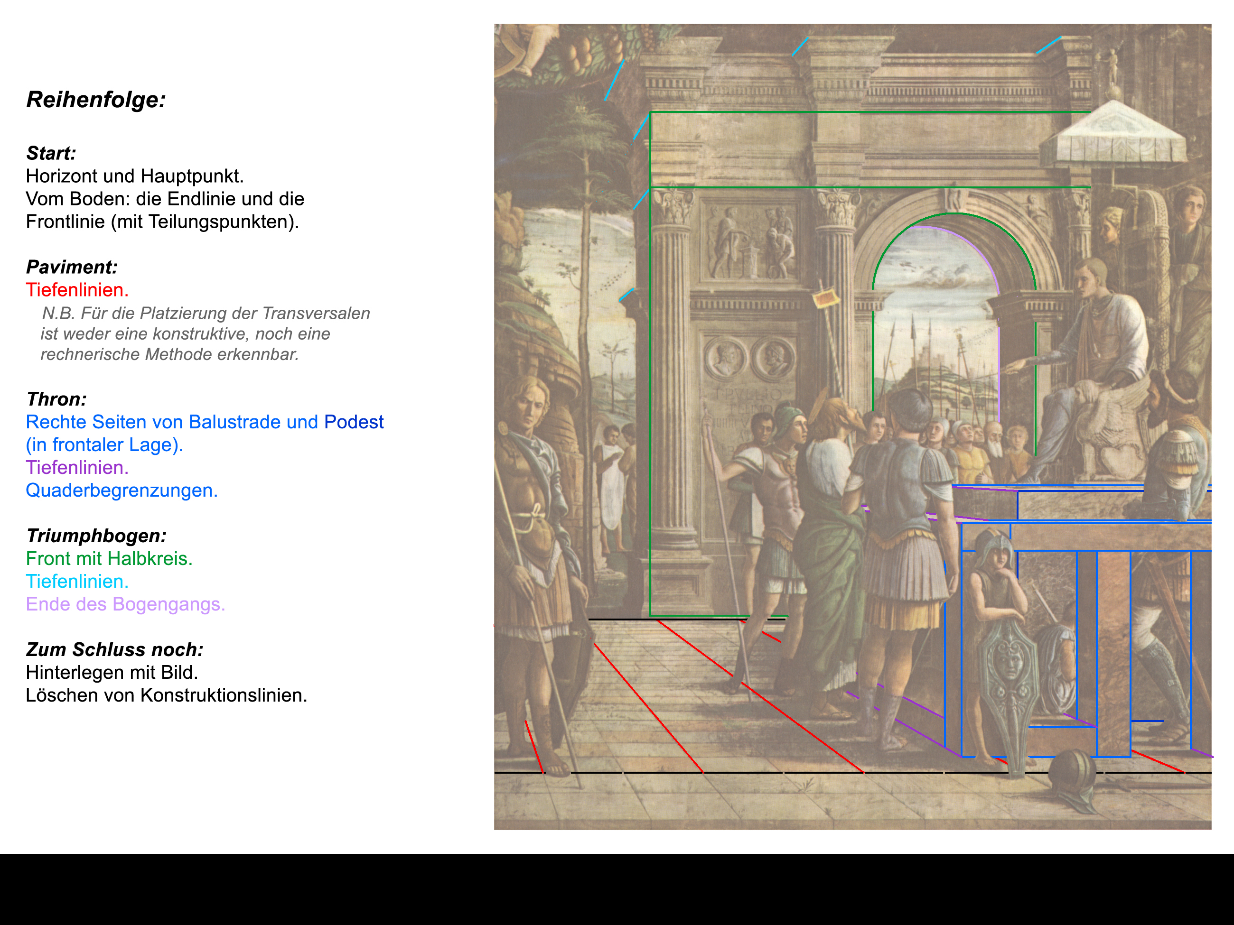This screenshot has height=925, width=1234.
Task: Click 'Löschen von Konstruktionslinien.' line
Action: [x=166, y=695]
